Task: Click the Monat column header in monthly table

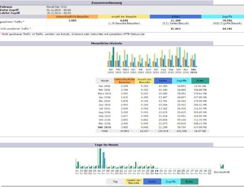Action: pyautogui.click(x=105, y=81)
